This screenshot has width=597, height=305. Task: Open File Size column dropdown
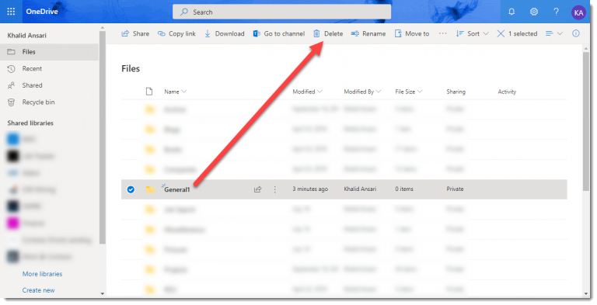(409, 92)
